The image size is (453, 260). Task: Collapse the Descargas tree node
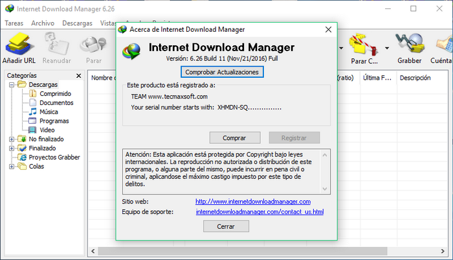click(12, 85)
